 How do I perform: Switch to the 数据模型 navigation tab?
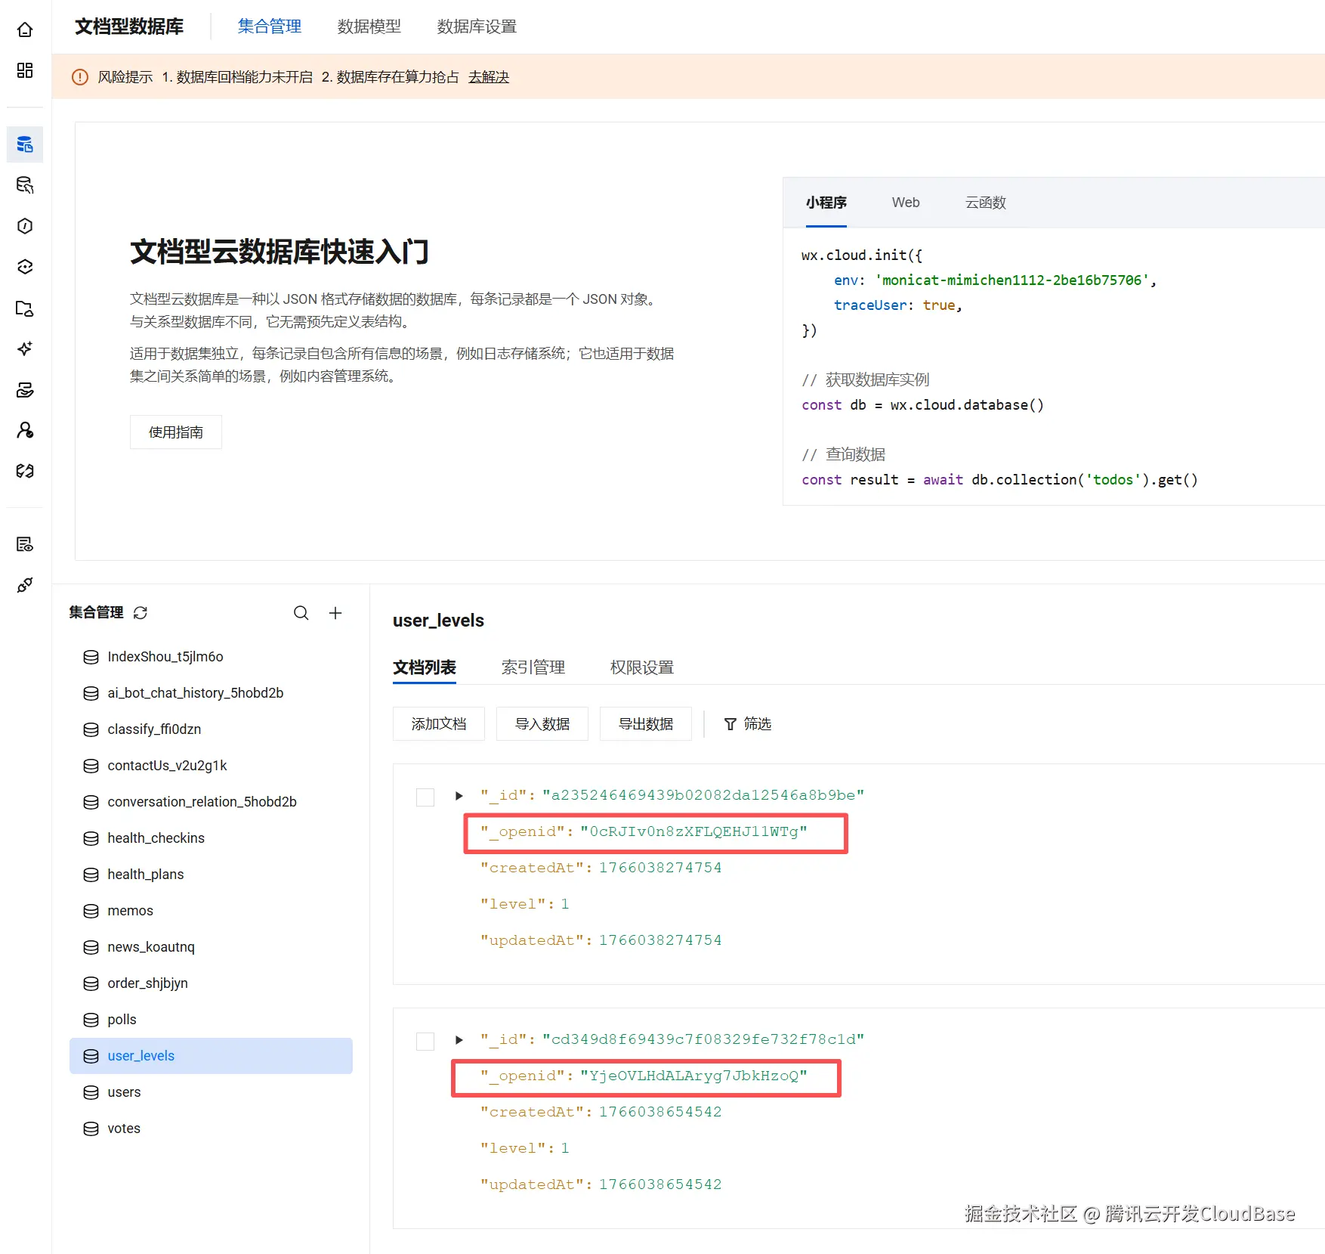click(x=369, y=26)
